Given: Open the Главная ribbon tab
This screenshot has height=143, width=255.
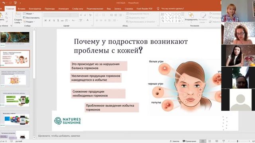Looking at the screenshot, I should [10, 9].
